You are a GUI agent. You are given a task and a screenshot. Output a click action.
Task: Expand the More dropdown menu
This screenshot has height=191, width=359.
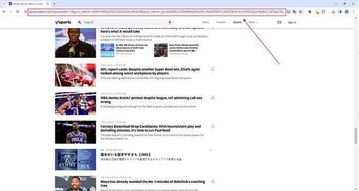click(253, 22)
